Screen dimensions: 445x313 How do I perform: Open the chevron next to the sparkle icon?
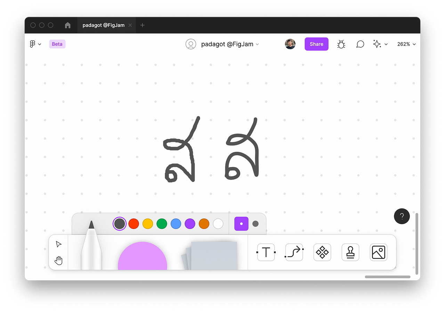tap(386, 44)
